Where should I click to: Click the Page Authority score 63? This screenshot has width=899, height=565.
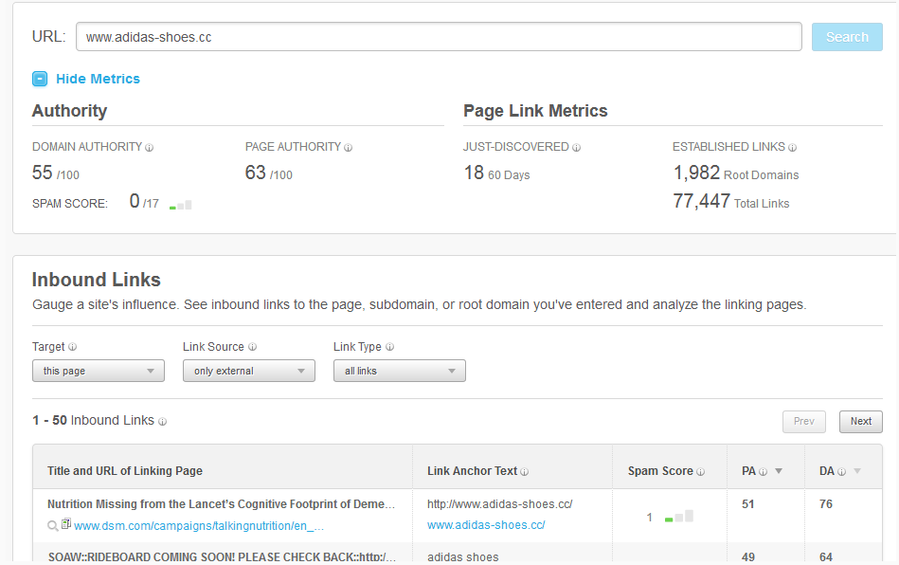click(255, 173)
